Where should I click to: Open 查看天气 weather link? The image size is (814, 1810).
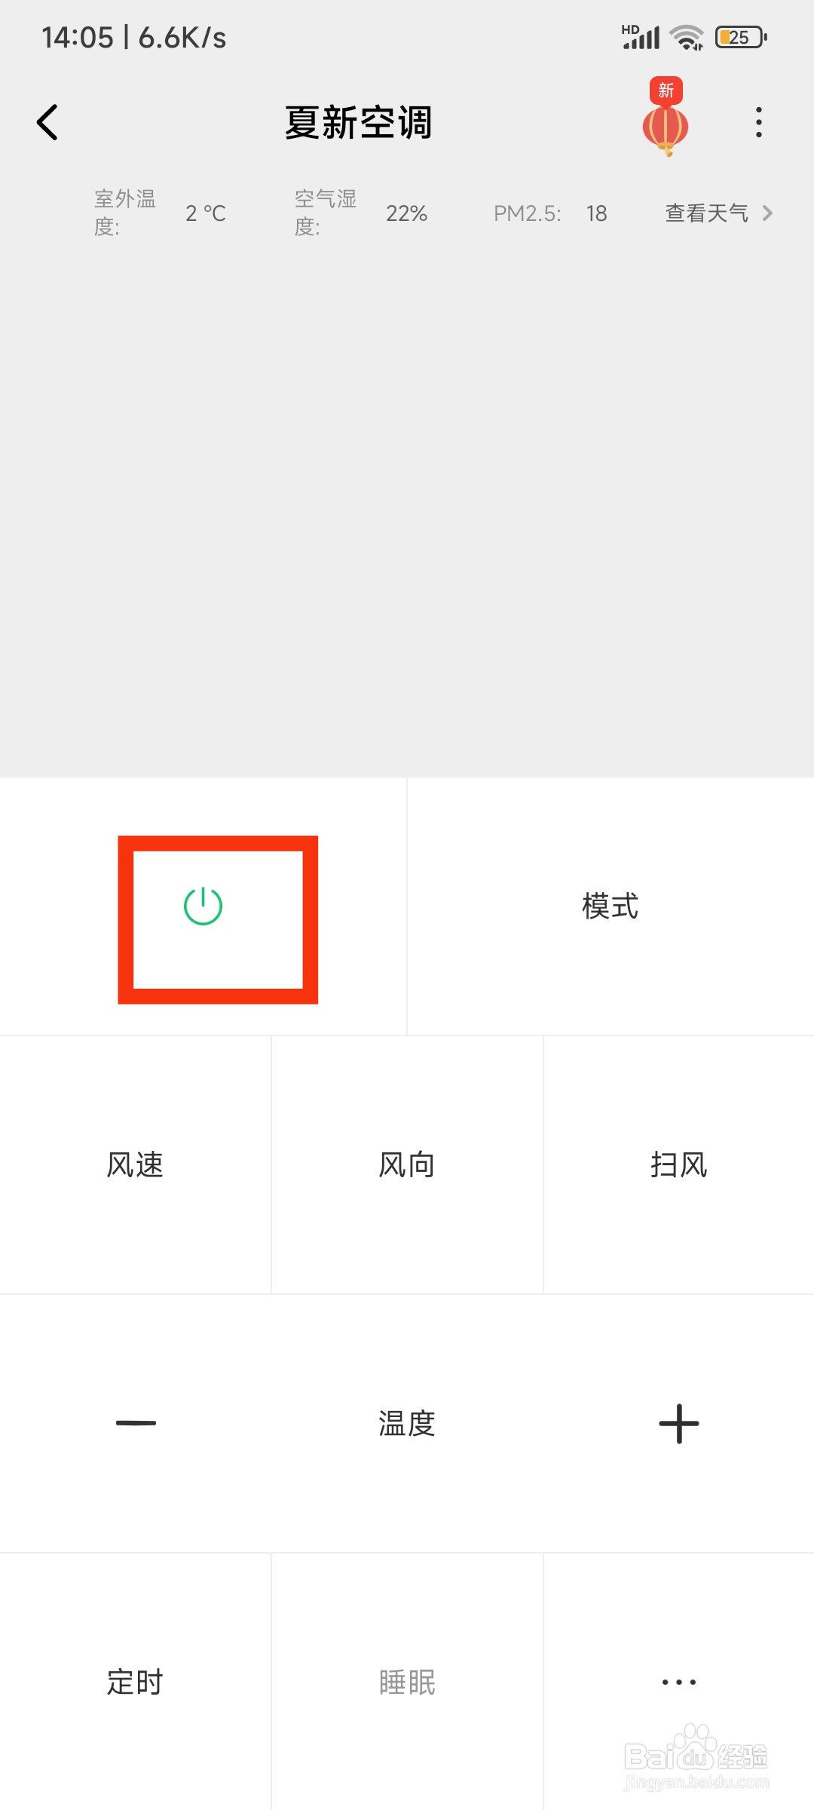(x=707, y=213)
